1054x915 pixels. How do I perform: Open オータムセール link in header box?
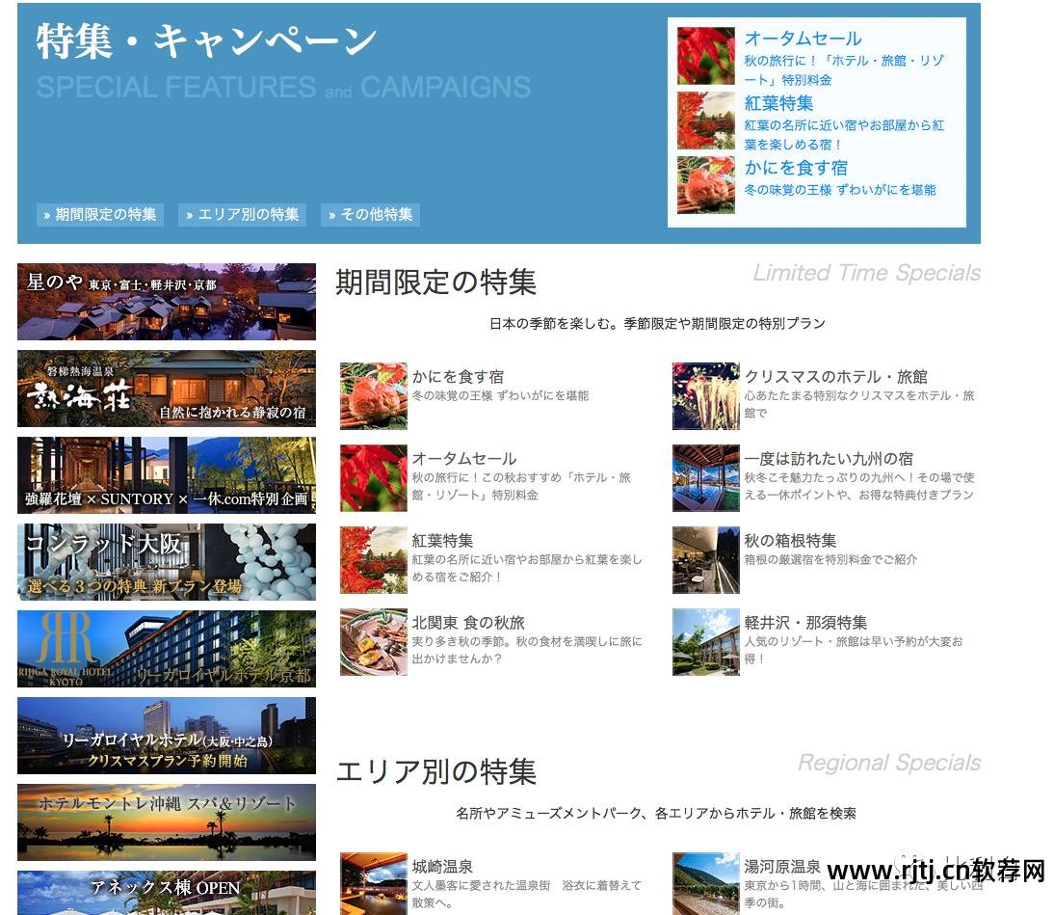point(803,39)
